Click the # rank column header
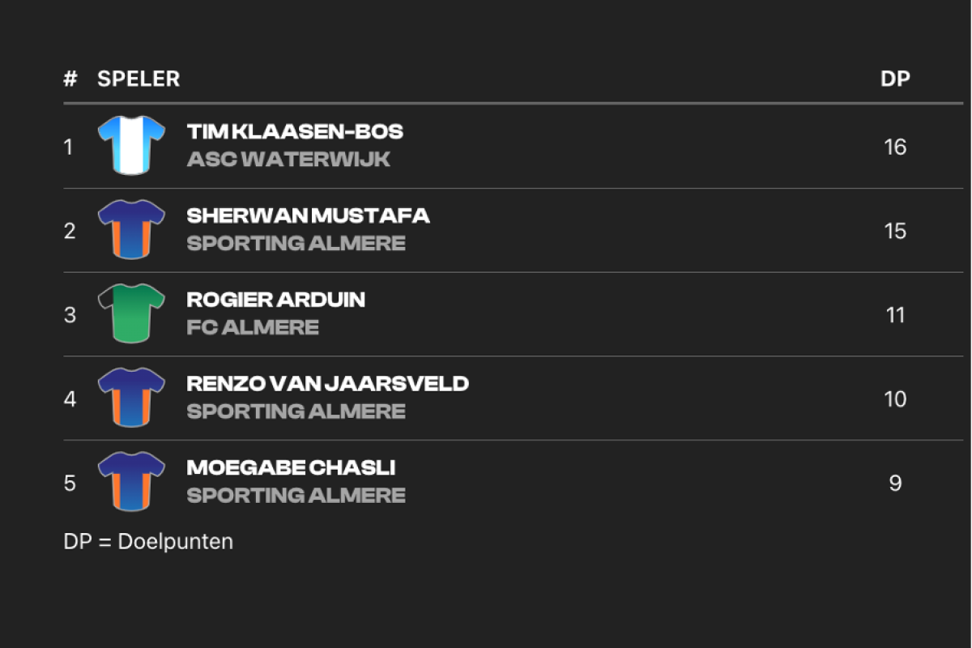 coord(70,79)
